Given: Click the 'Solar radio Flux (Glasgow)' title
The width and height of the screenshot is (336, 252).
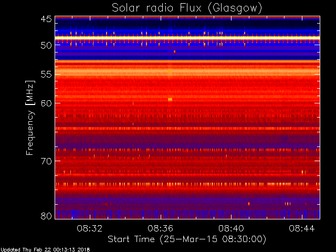Looking at the screenshot, I should click(x=187, y=8).
